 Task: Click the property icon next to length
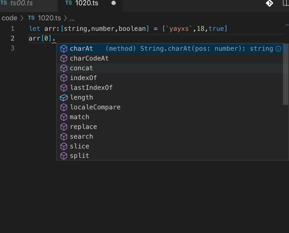(x=64, y=97)
